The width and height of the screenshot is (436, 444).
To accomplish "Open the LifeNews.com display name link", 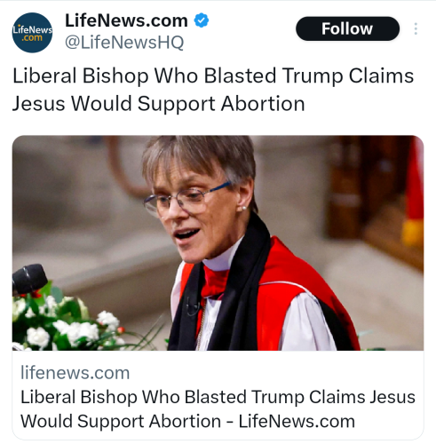I will (x=126, y=20).
